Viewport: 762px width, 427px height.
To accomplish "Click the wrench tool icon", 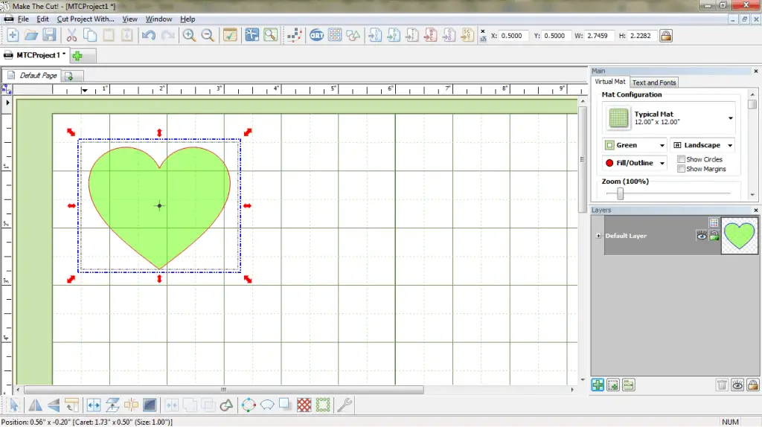I will (x=344, y=405).
